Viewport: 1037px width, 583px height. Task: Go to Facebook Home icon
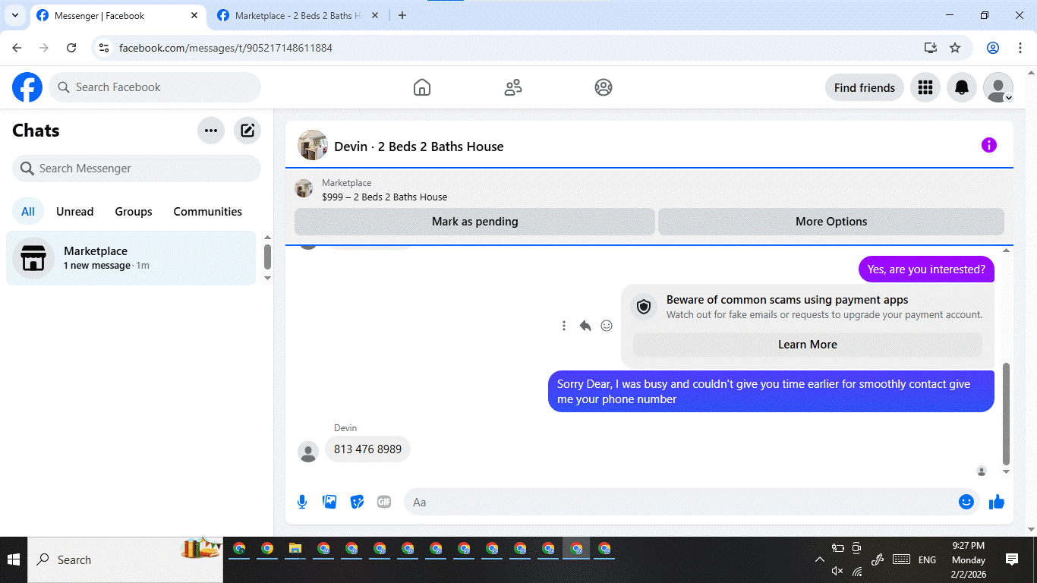point(422,87)
